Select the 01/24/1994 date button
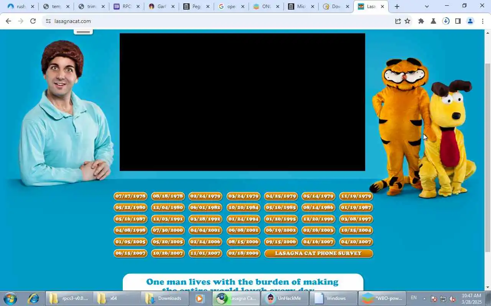Image resolution: width=491 pixels, height=306 pixels. point(243,219)
